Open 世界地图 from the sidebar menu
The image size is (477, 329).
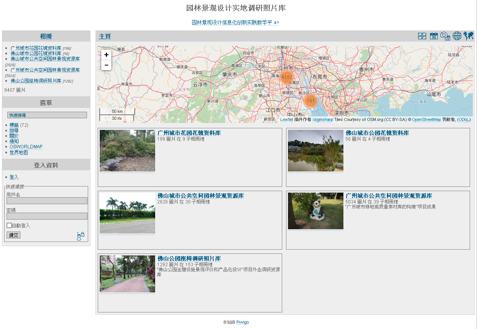(18, 152)
